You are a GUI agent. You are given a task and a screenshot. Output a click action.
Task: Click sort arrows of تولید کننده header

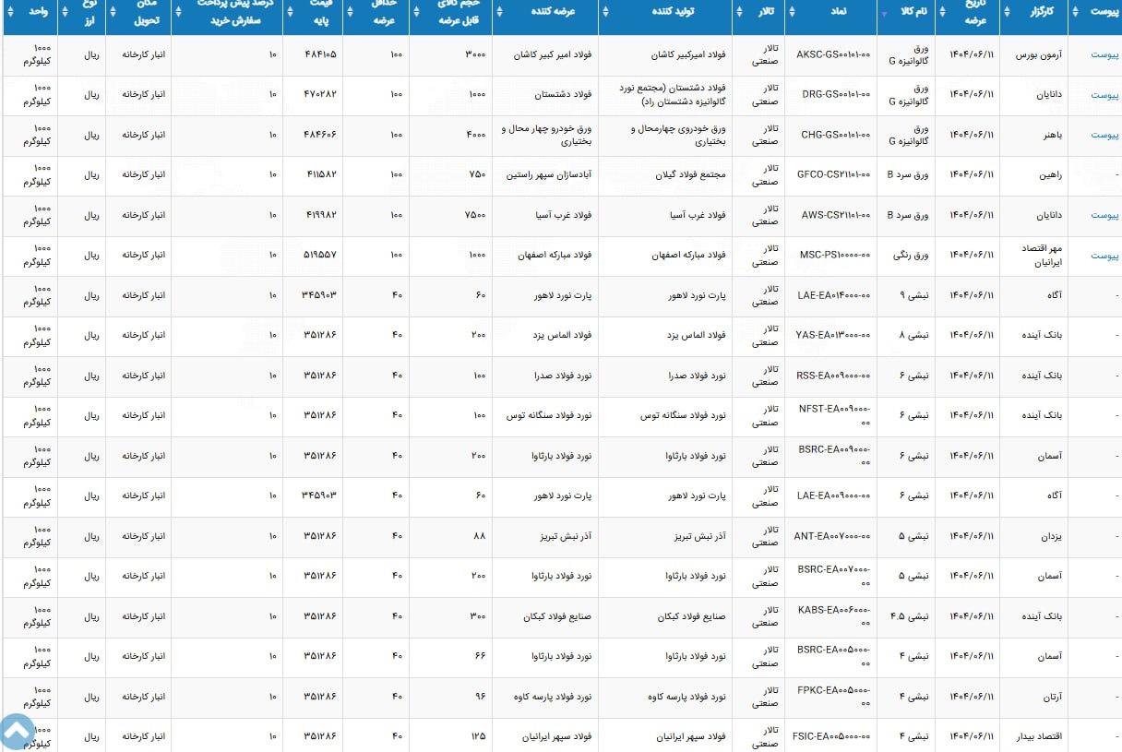pos(605,12)
